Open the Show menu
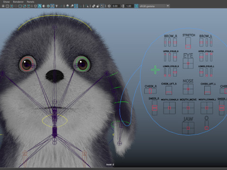 point(6,2)
